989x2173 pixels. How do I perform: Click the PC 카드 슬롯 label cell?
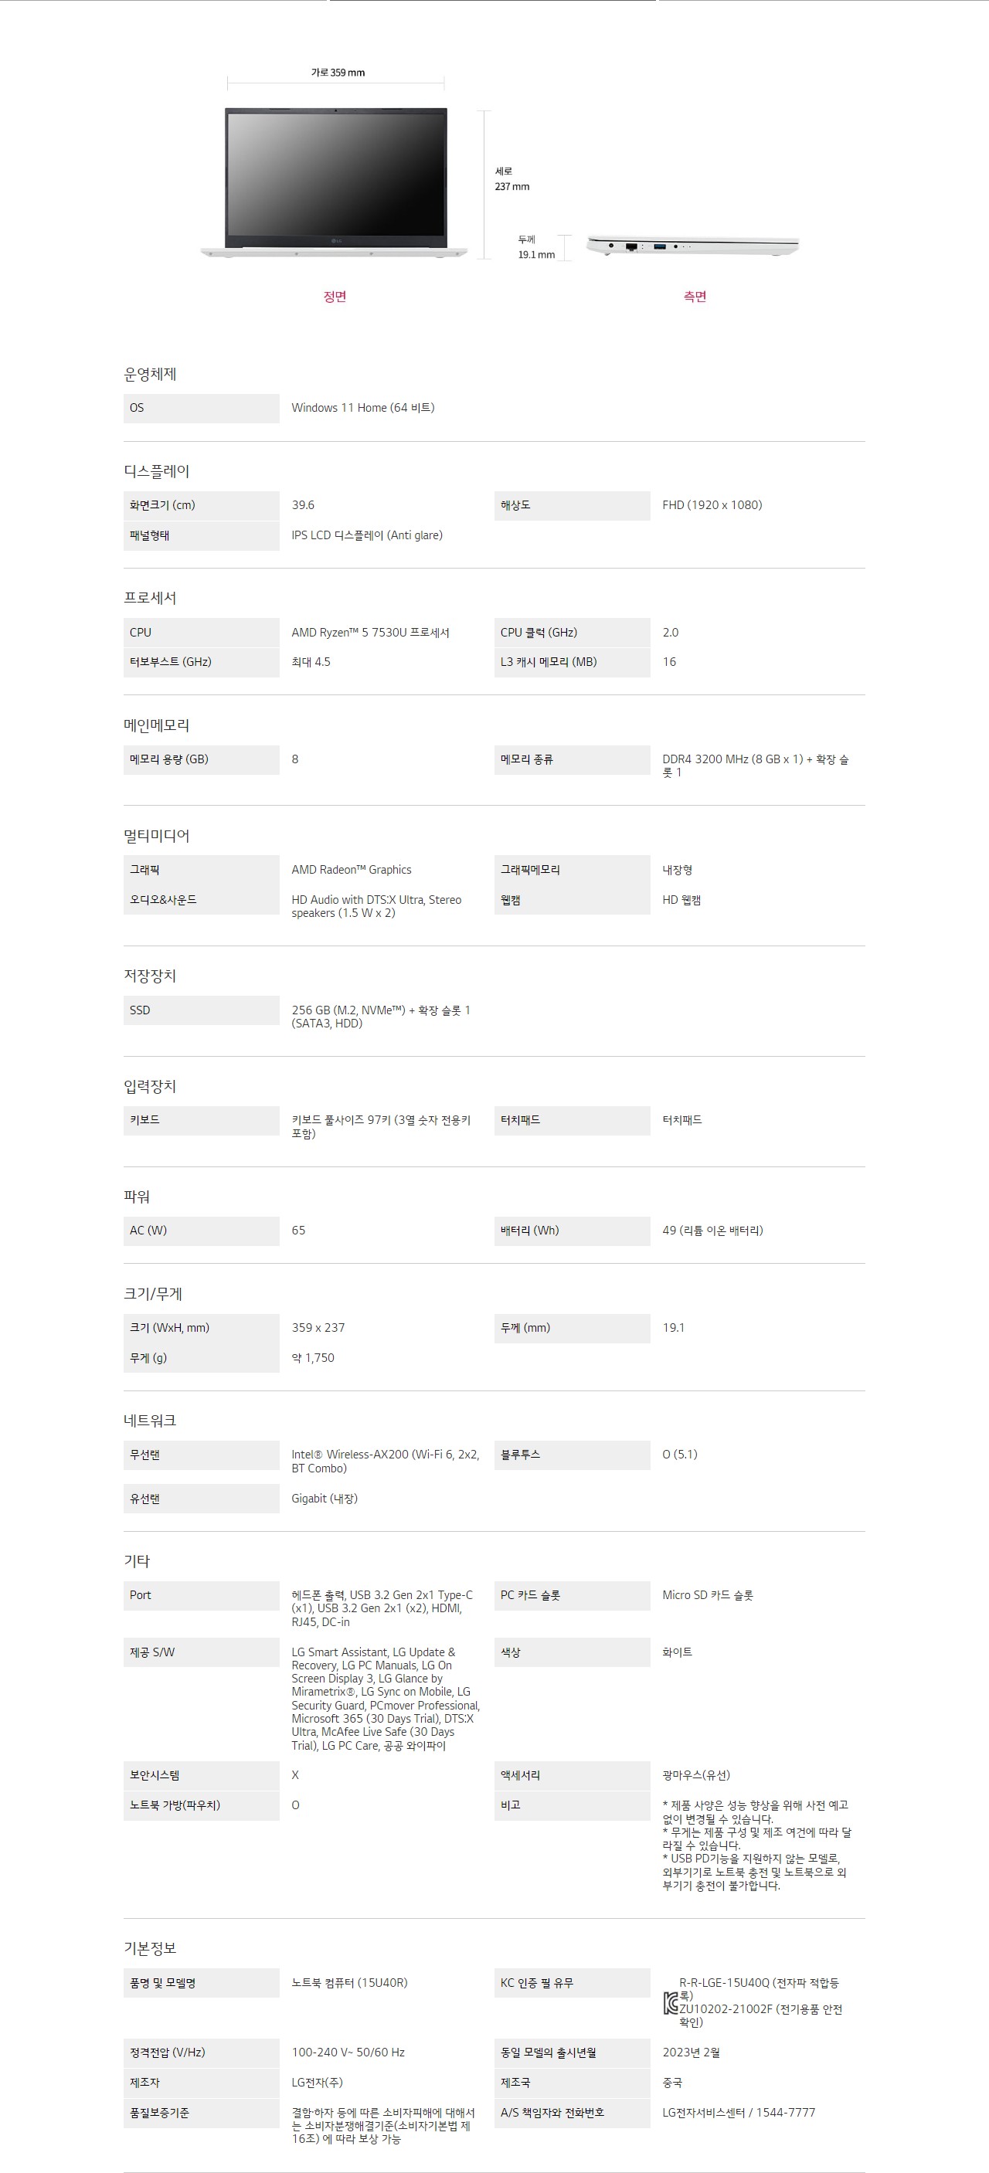(571, 1594)
